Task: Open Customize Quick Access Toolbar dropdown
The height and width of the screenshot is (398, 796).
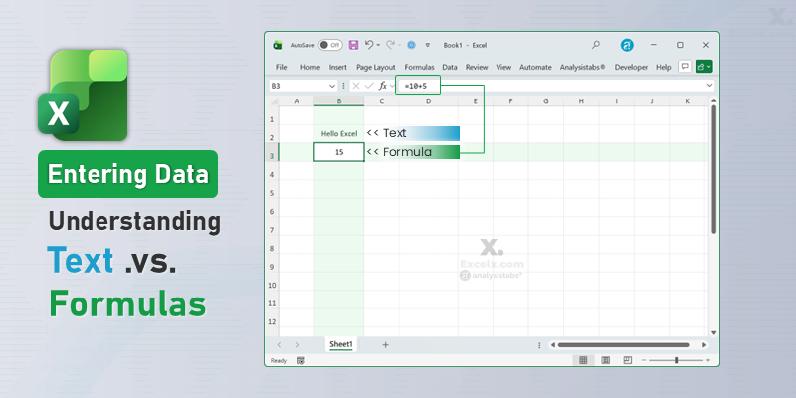Action: (428, 45)
